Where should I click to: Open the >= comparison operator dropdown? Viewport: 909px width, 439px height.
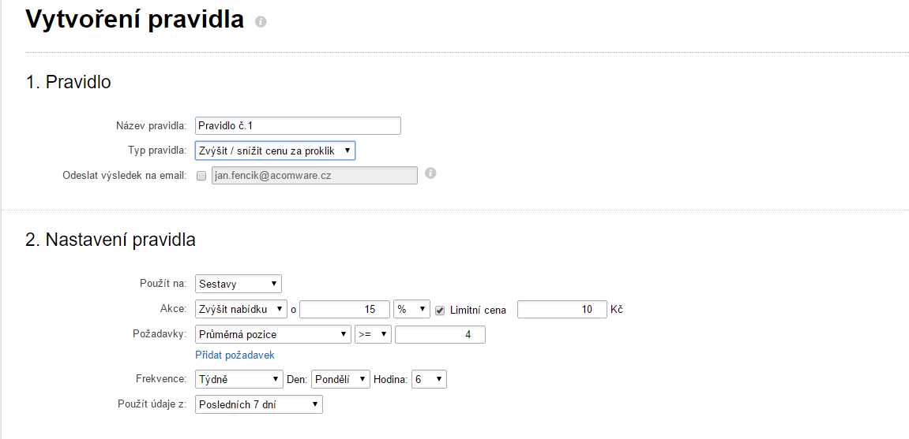click(374, 334)
